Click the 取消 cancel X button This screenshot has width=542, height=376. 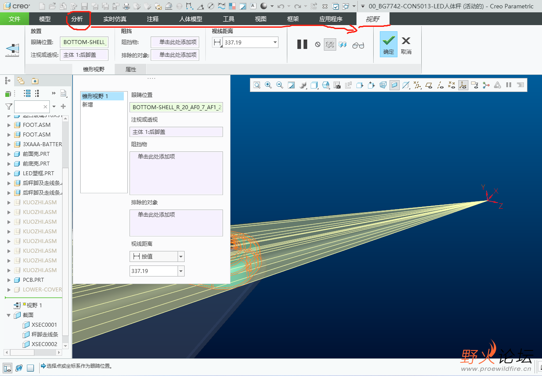click(x=406, y=44)
